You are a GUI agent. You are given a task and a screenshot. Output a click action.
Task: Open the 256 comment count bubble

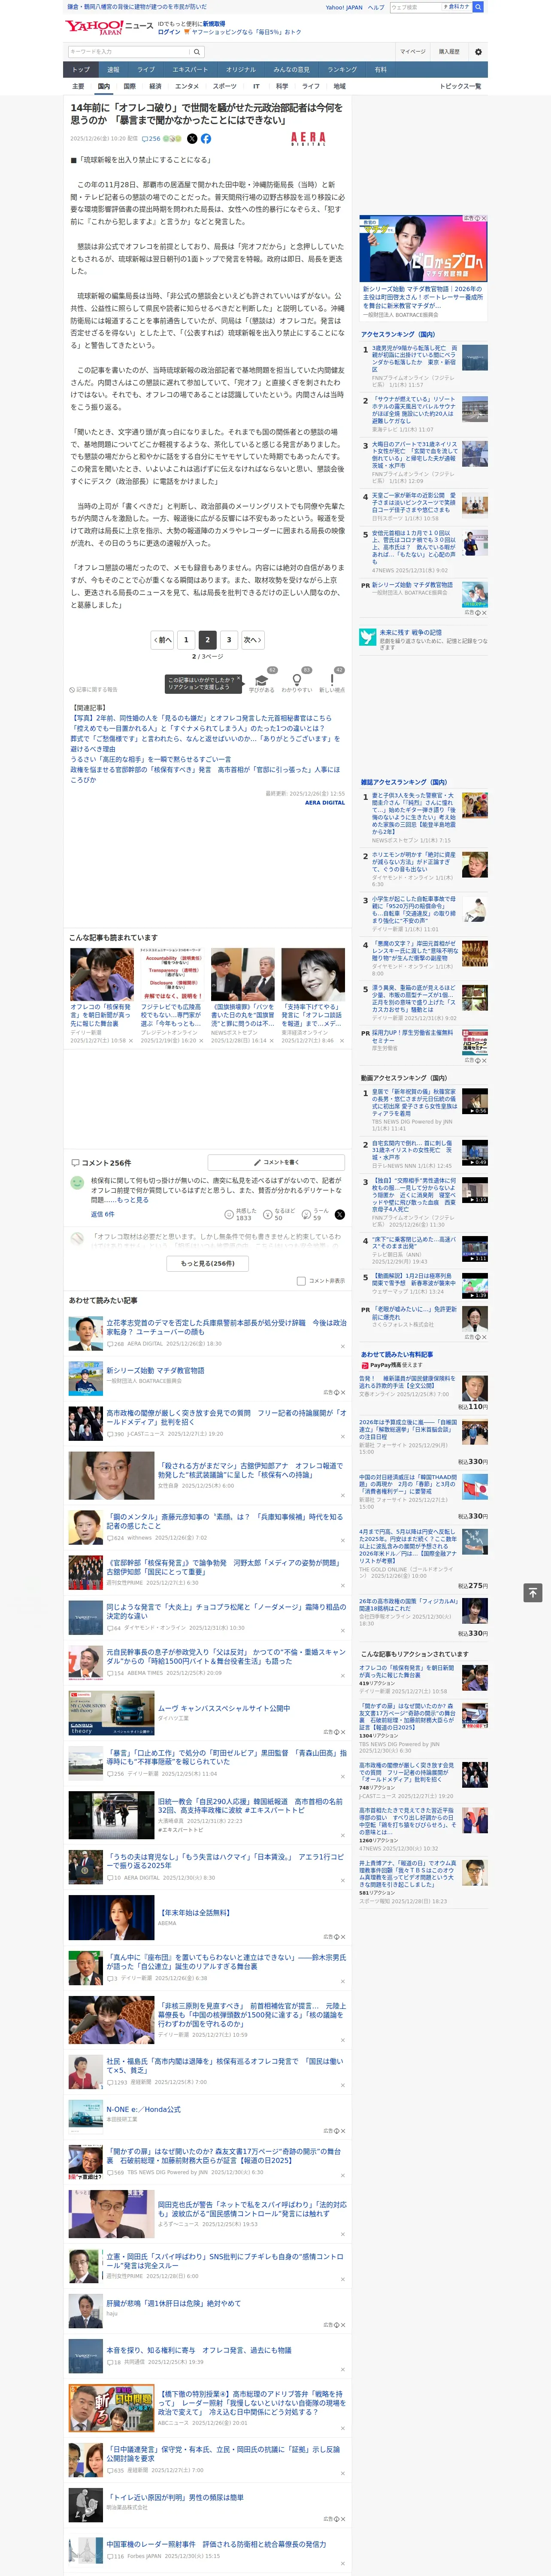click(x=152, y=139)
